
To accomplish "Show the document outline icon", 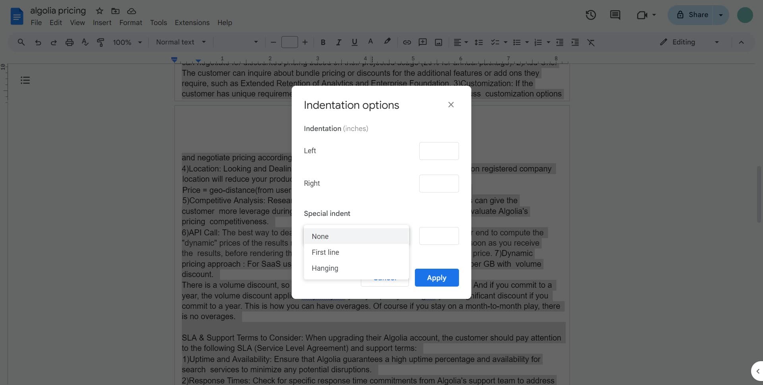I will pos(25,81).
